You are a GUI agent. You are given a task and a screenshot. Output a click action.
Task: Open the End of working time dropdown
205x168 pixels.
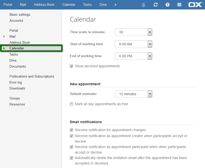133,56
